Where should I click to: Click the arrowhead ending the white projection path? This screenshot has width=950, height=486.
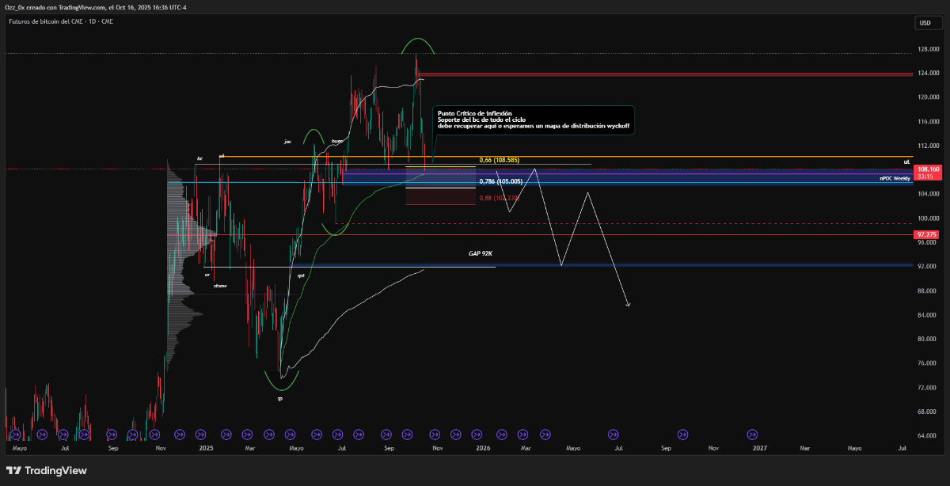(629, 304)
